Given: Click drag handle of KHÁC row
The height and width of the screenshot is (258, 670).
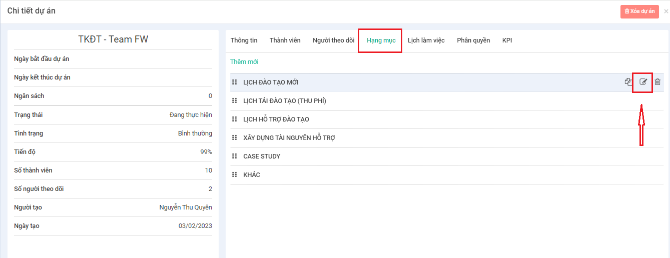Looking at the screenshot, I should click(235, 174).
